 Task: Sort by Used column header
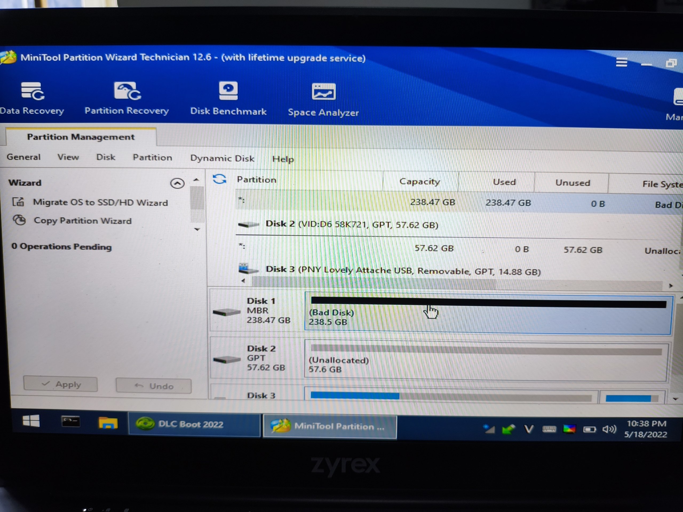(x=497, y=182)
